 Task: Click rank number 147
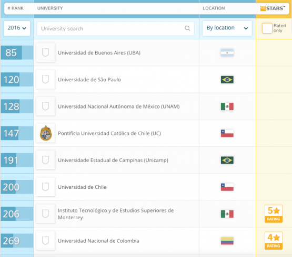pyautogui.click(x=11, y=133)
